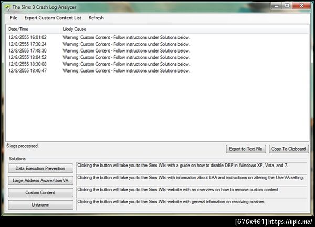Open the Large Address Aware/UserVA solution
315x227 pixels.
(40, 180)
